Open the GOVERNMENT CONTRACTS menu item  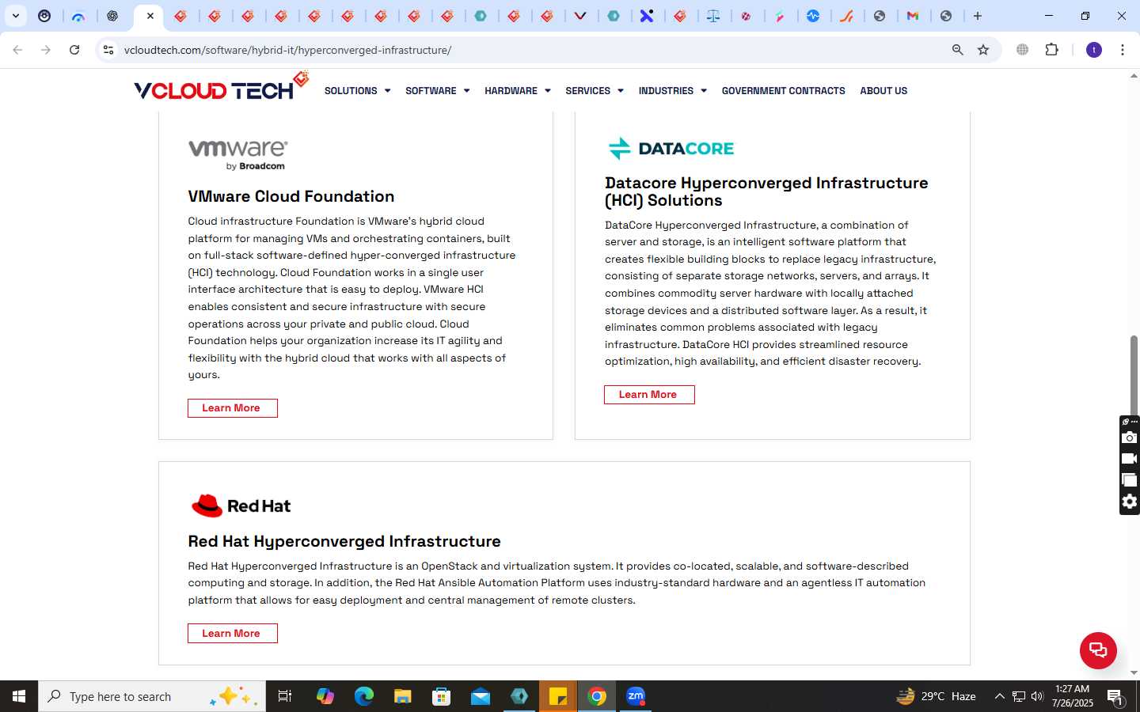tap(783, 91)
